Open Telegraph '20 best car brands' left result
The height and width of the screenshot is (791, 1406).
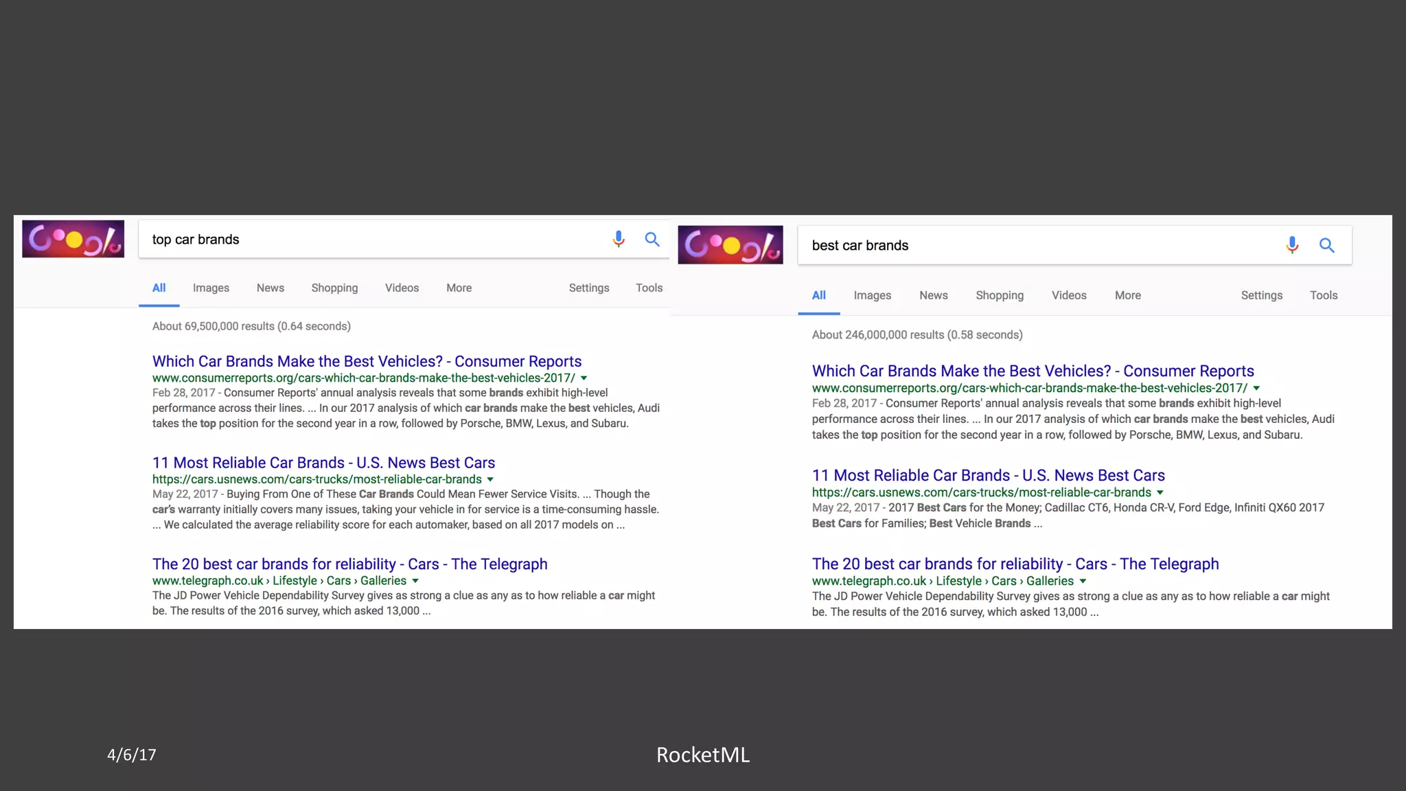tap(350, 564)
